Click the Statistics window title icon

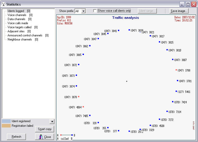(4, 4)
